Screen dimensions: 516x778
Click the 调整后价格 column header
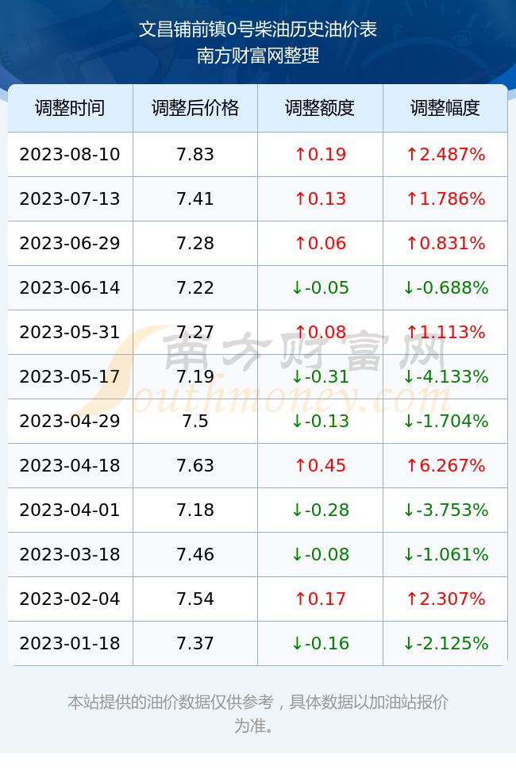pos(195,108)
